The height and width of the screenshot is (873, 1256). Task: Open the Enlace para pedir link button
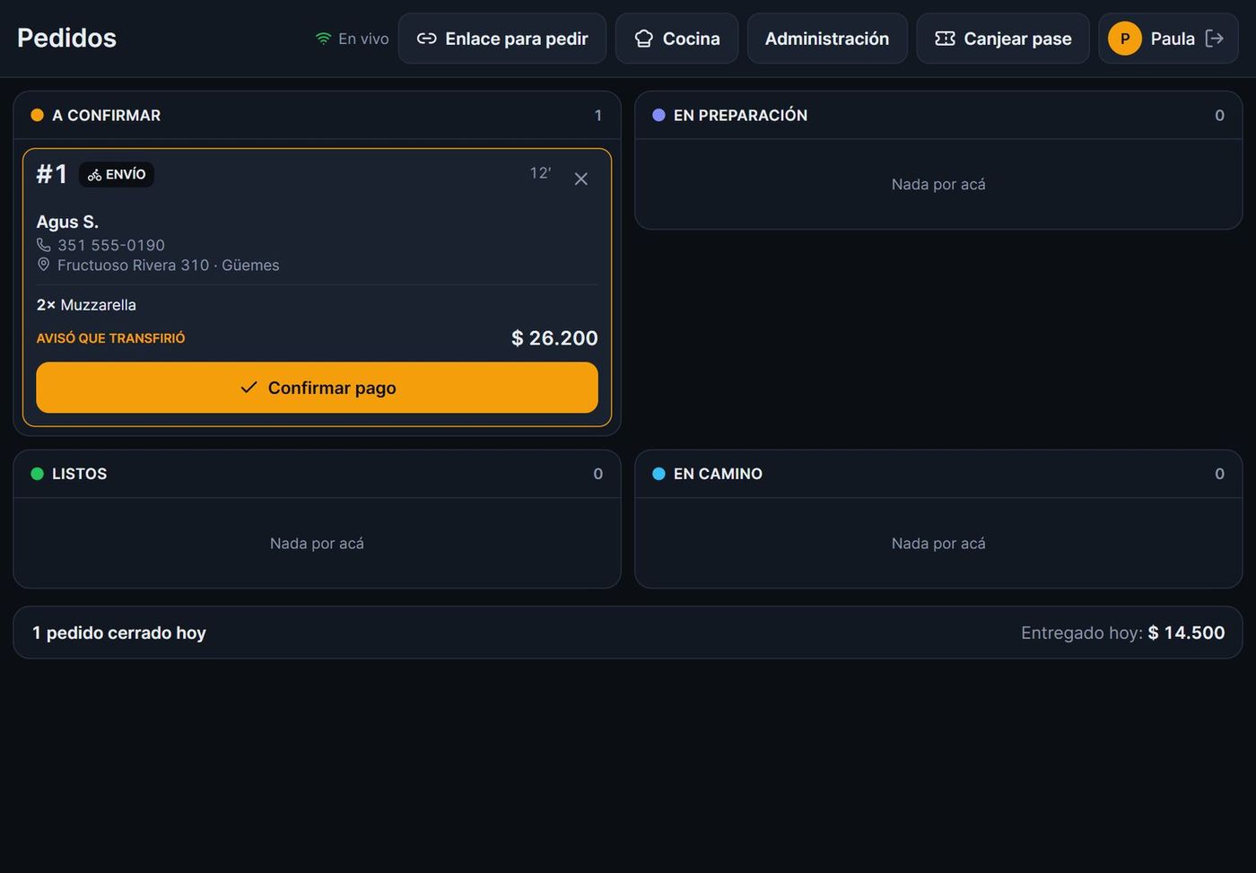click(502, 39)
